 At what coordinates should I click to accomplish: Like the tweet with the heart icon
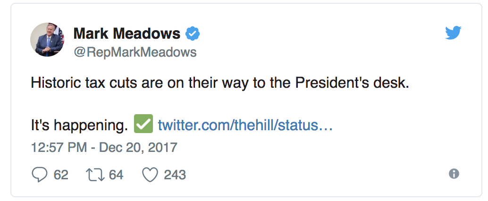[150, 175]
